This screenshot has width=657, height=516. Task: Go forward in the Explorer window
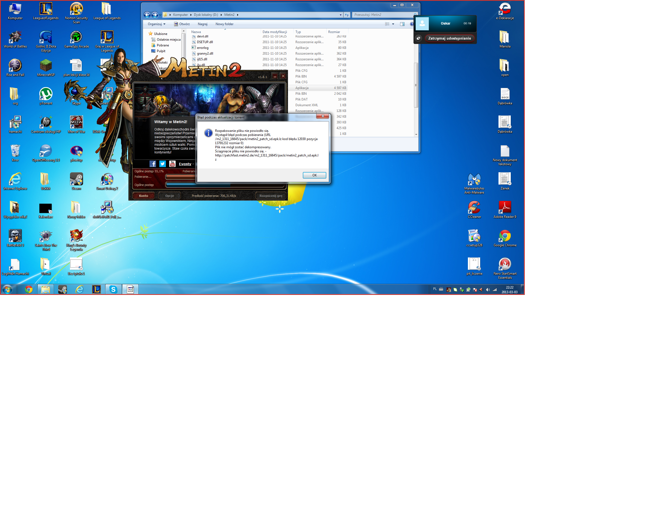coord(155,15)
